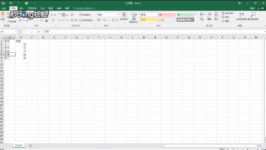Apply the red font color A

[x=46, y=20]
